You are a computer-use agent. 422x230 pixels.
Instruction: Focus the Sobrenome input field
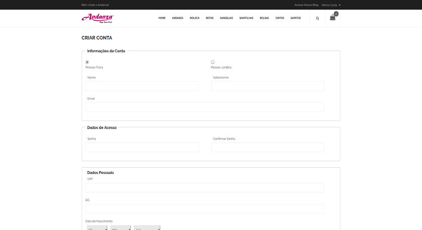click(267, 86)
